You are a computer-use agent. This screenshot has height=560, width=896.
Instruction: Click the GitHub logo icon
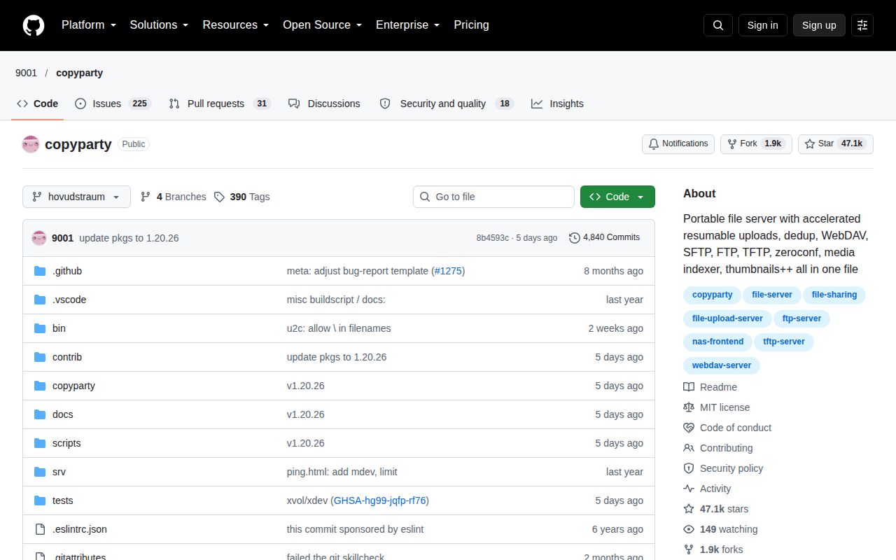pyautogui.click(x=34, y=25)
